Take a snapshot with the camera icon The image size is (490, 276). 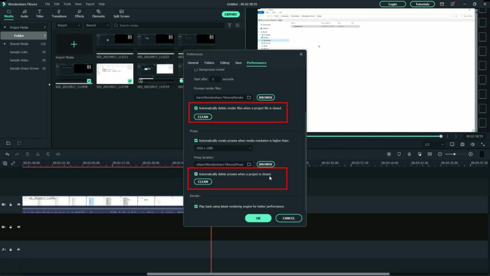point(462,144)
